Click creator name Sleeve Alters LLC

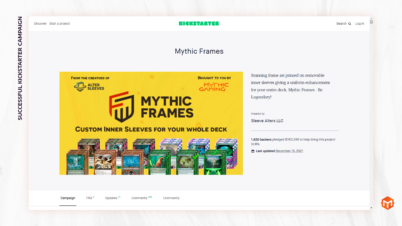[x=267, y=121]
